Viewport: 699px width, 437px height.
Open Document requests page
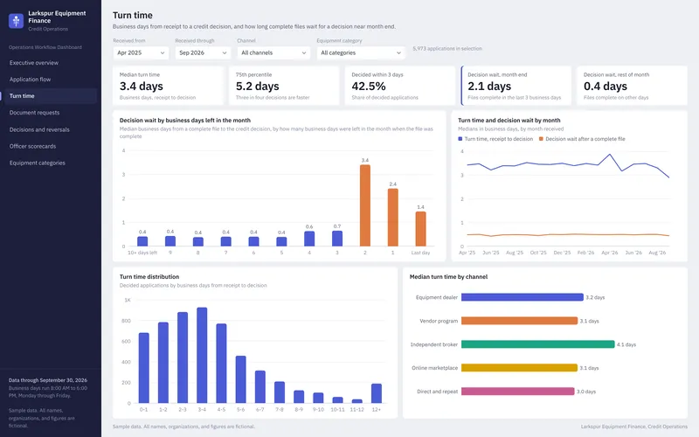tap(34, 113)
